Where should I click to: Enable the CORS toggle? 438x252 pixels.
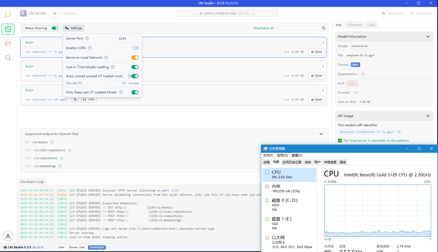[x=135, y=48]
